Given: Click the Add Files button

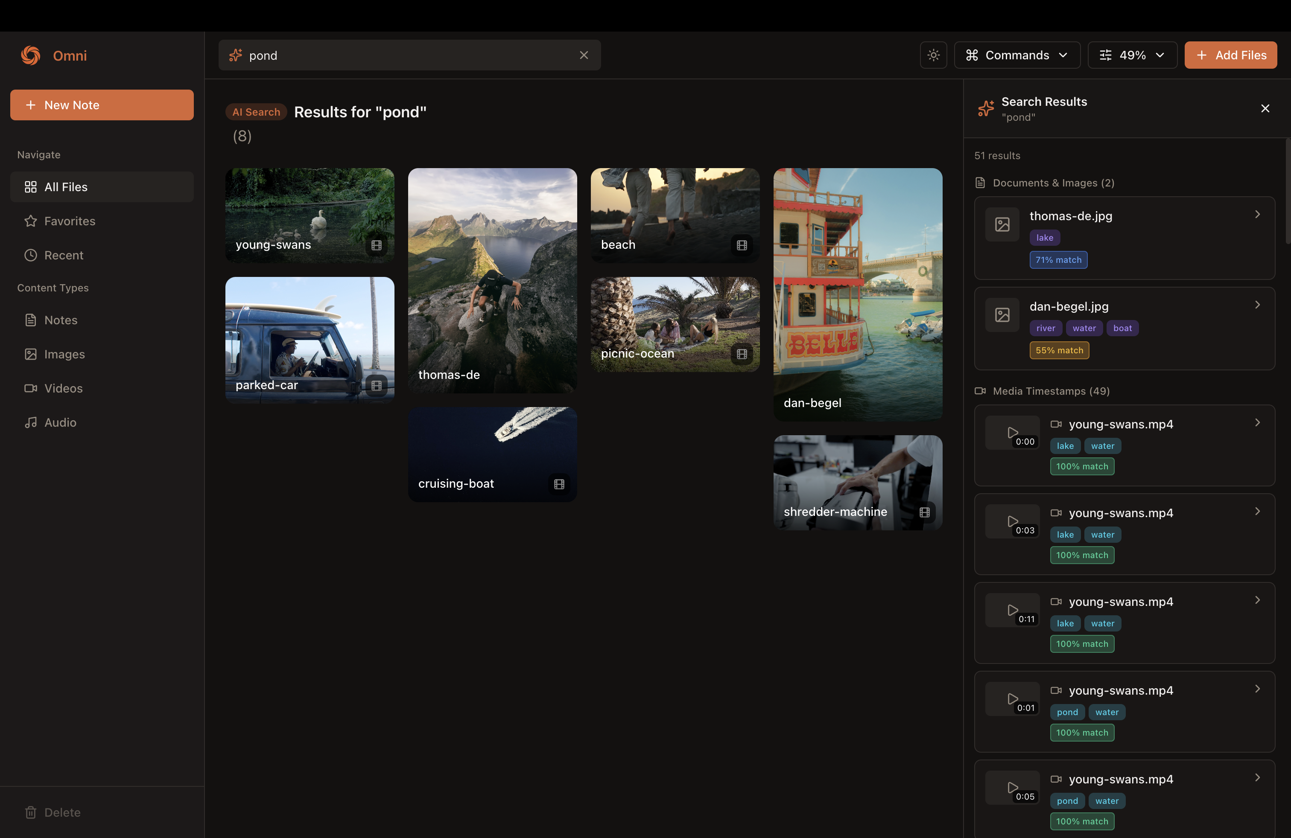Looking at the screenshot, I should pos(1230,55).
